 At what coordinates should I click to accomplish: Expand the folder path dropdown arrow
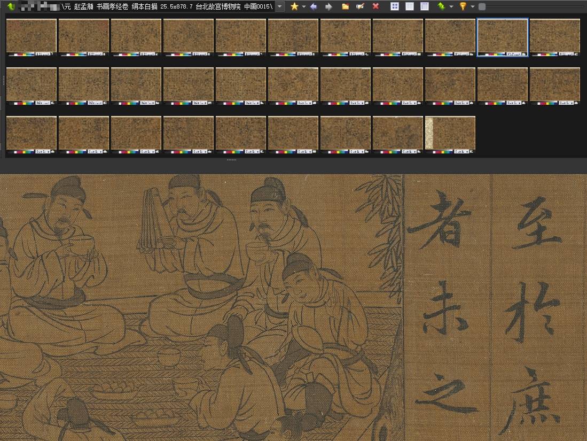280,6
